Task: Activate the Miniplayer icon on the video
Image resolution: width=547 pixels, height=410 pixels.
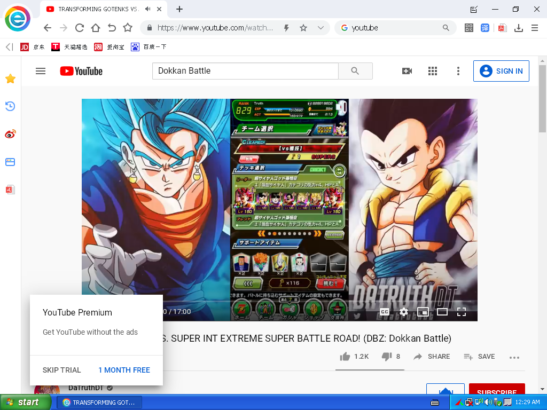Action: [x=423, y=312]
